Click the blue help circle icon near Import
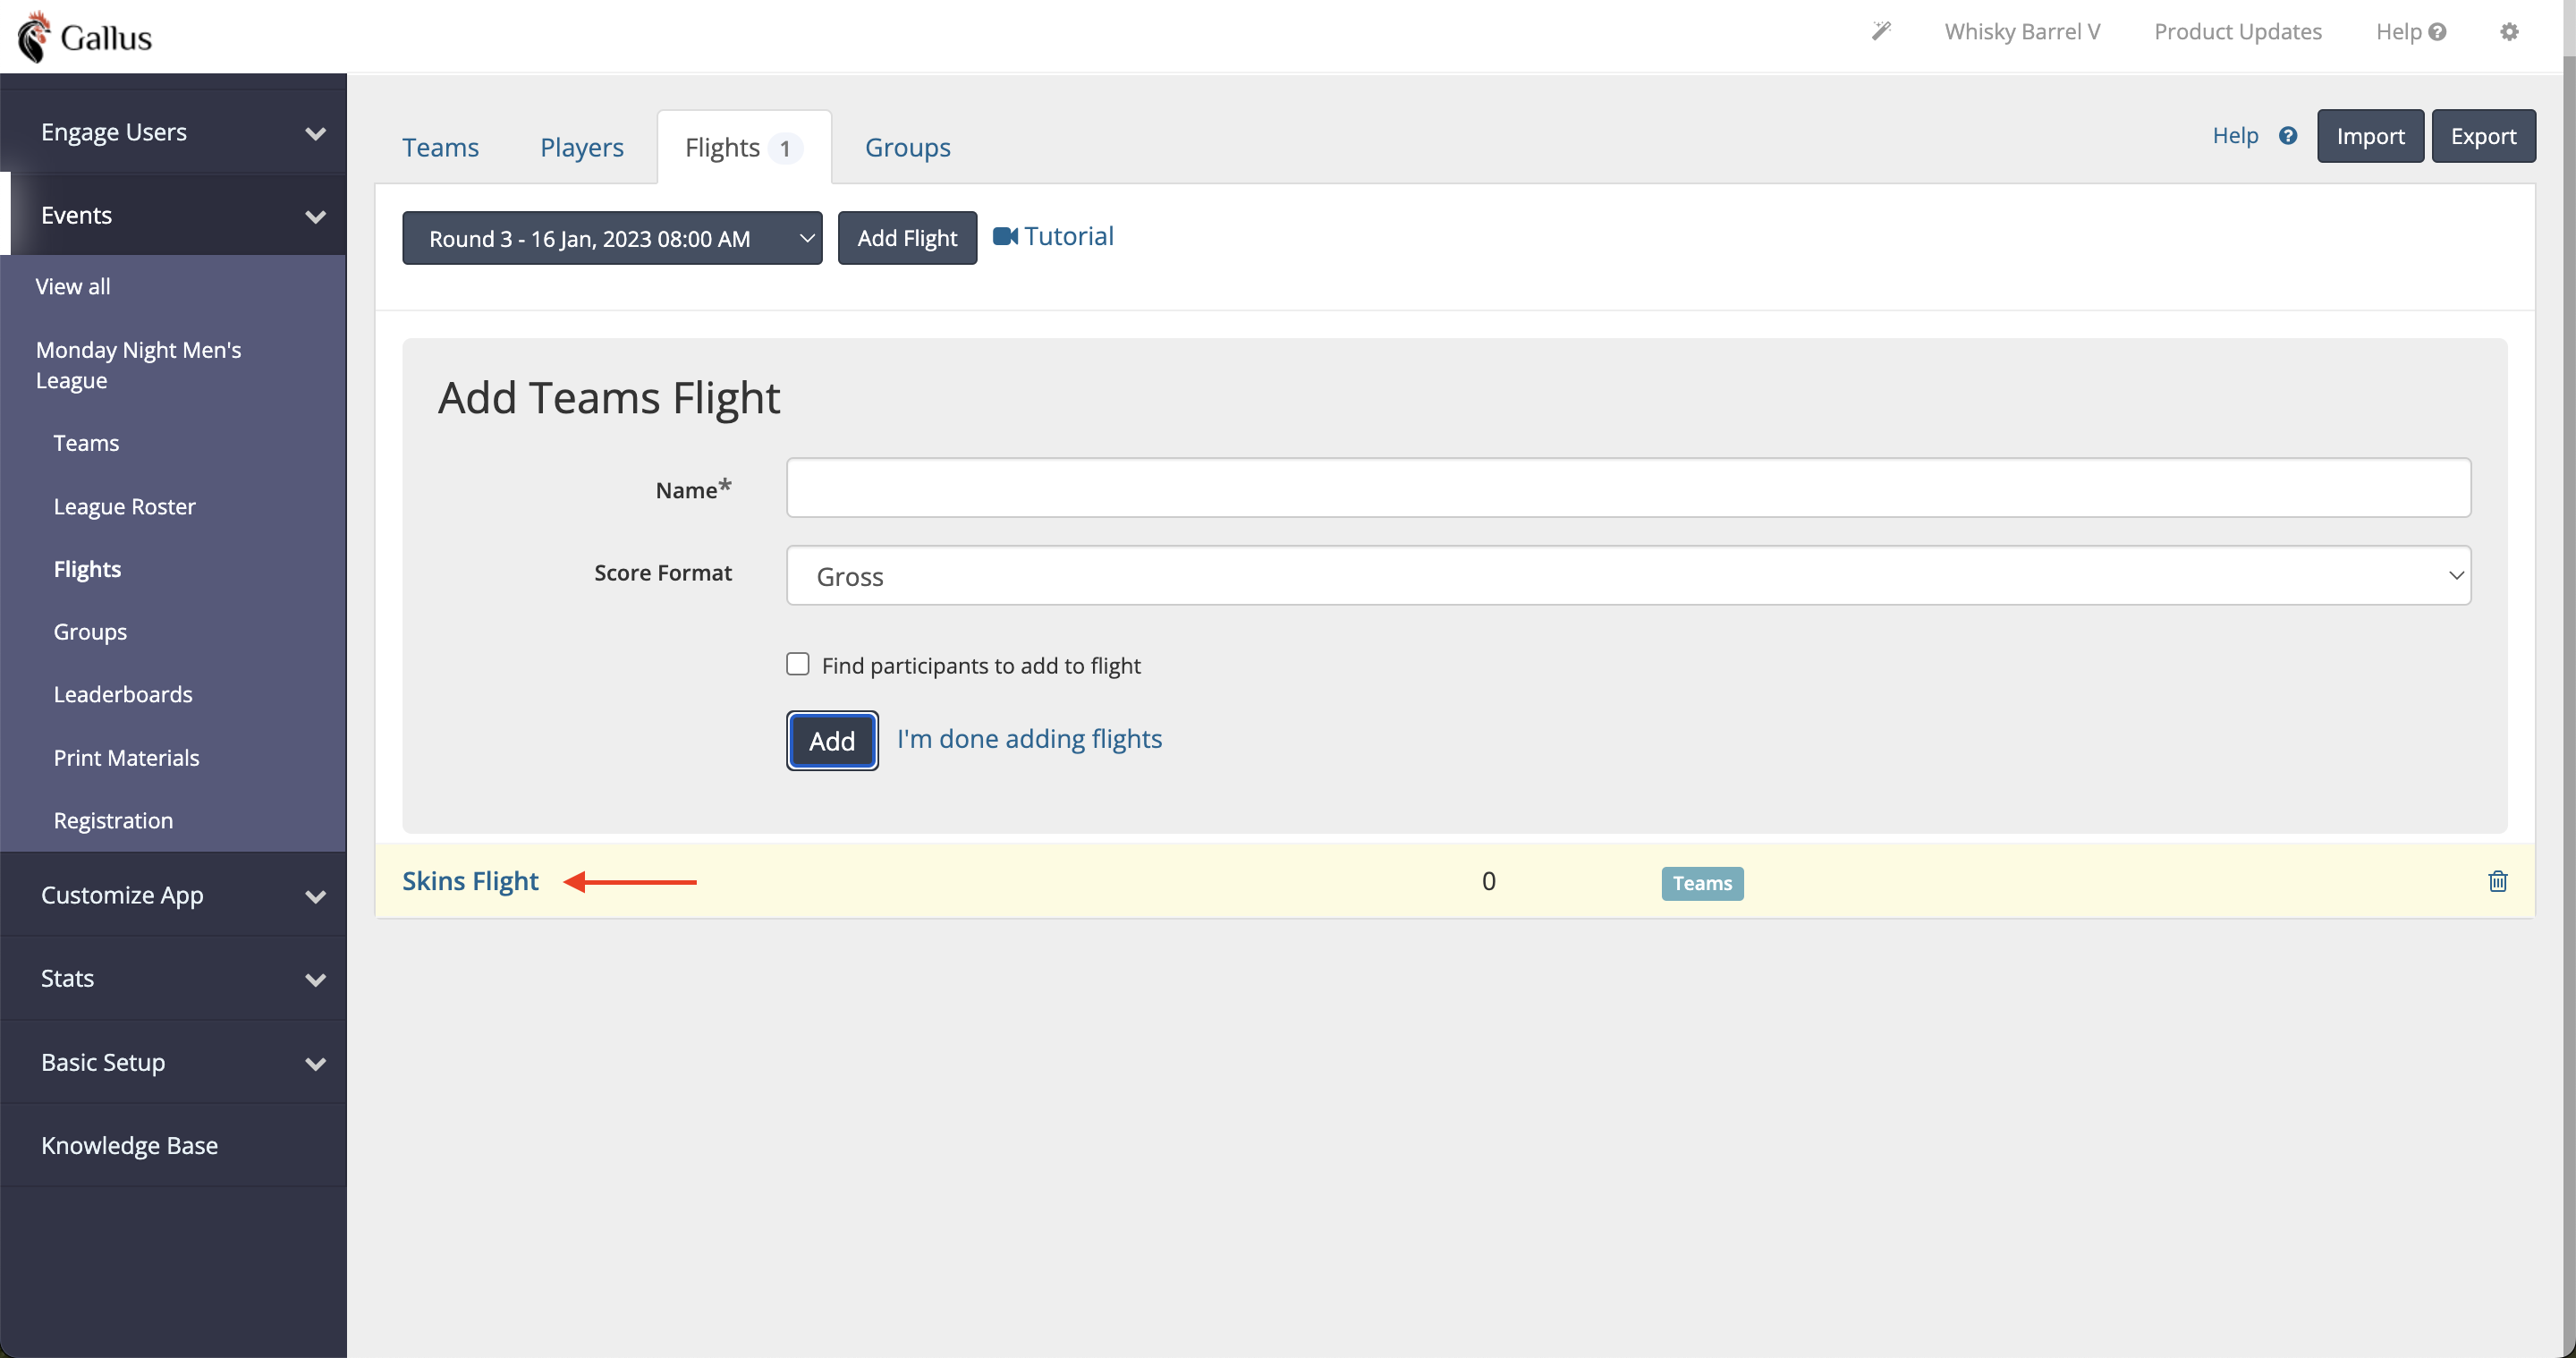Screen dimensions: 2576x1358 tap(2288, 136)
